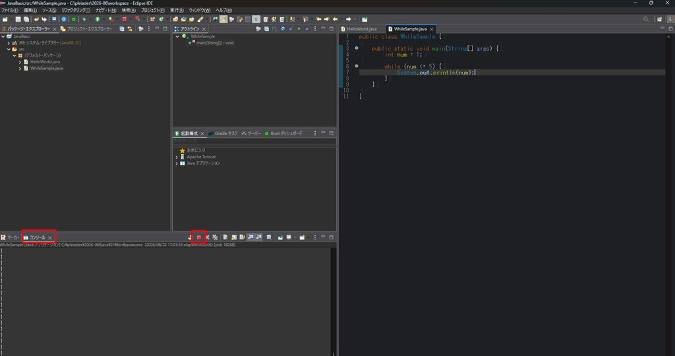Toggle console Word Wrap
This screenshot has width=675, height=356.
(243, 237)
